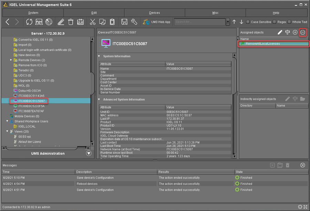Check the Whole Text option
The height and width of the screenshot is (211, 310).
pos(289,22)
